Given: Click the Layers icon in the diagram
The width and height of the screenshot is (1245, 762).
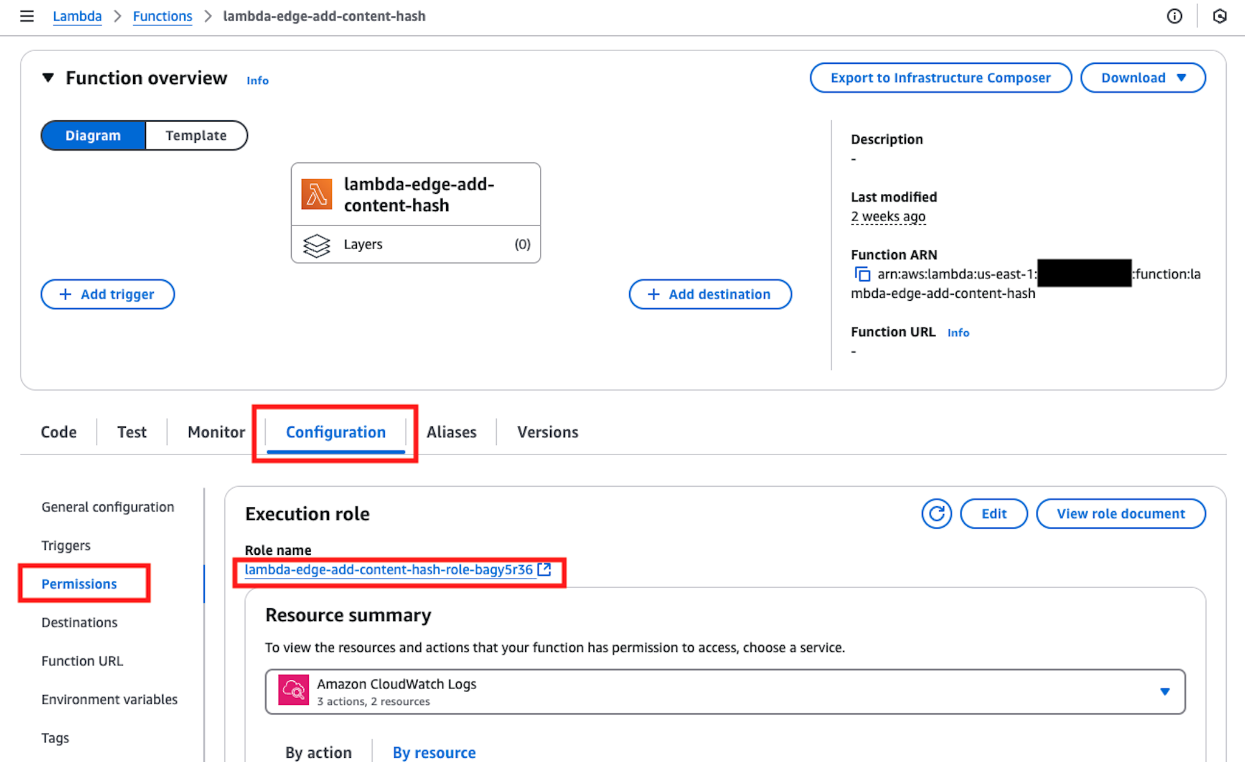Looking at the screenshot, I should tap(317, 244).
